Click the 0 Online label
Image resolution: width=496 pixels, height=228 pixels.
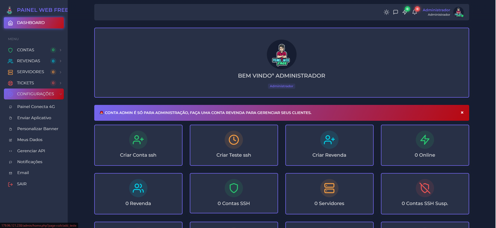point(425,155)
